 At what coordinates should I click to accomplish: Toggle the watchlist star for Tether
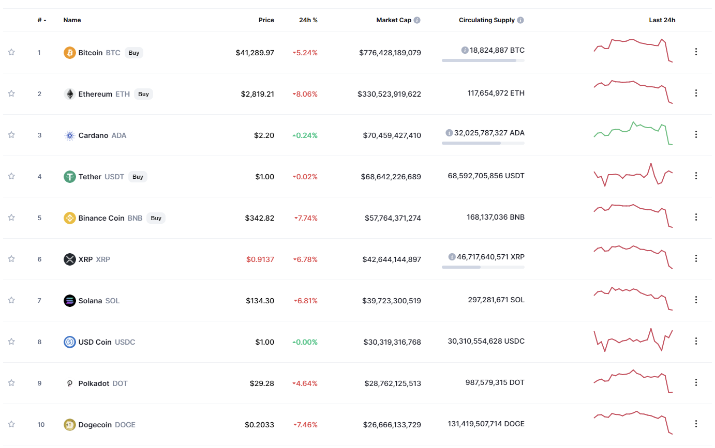click(11, 176)
